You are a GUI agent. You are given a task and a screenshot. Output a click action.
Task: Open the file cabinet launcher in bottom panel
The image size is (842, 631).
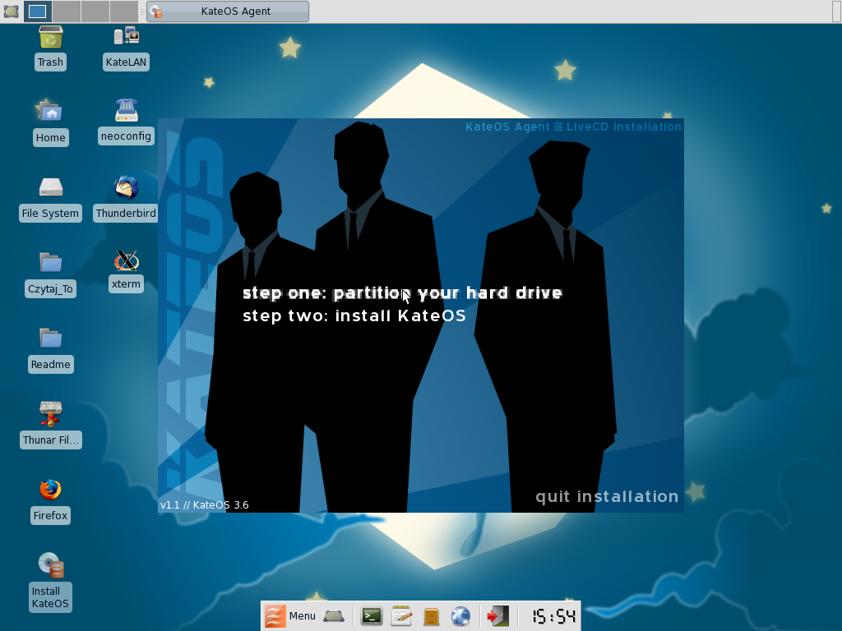431,616
